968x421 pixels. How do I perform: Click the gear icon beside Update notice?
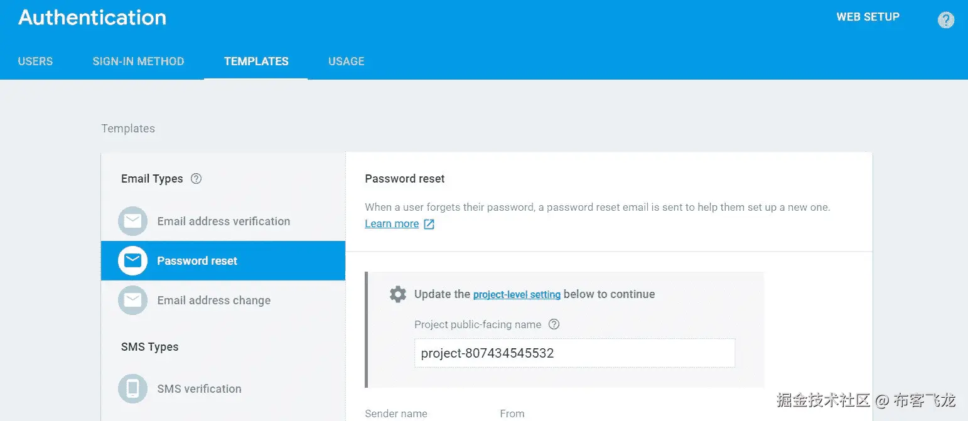tap(398, 294)
